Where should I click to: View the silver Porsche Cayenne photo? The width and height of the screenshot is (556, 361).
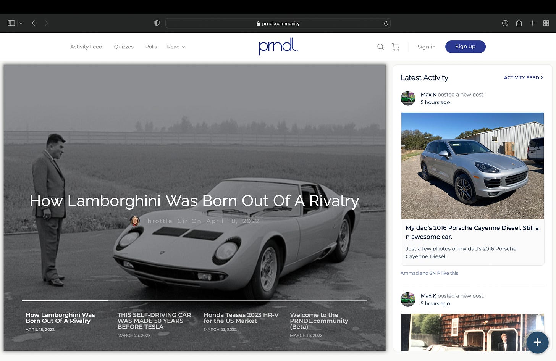coord(472,166)
